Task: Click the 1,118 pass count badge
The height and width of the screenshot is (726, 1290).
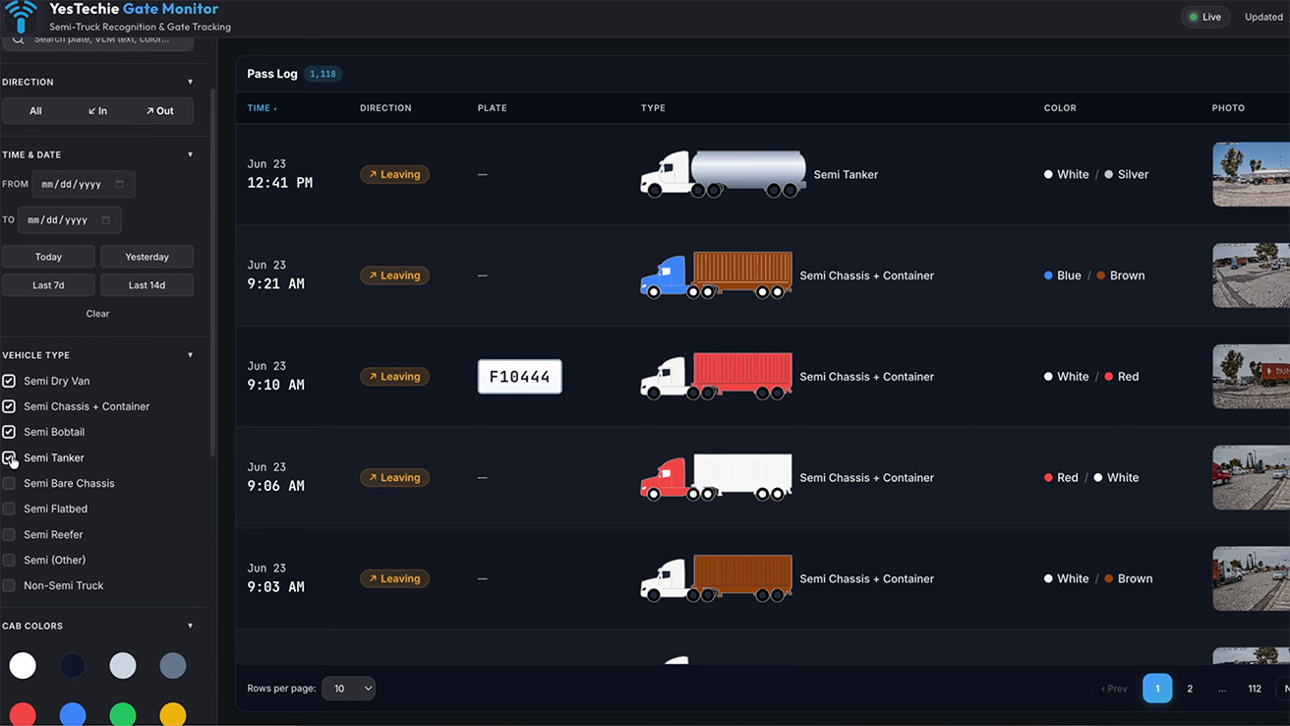Action: [x=322, y=74]
